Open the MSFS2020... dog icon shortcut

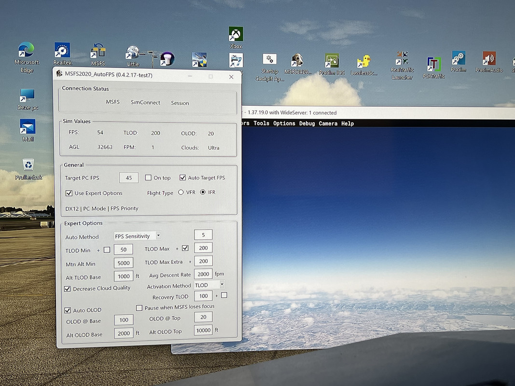298,64
